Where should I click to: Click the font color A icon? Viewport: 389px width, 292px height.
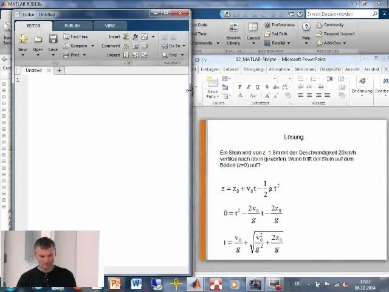click(x=240, y=96)
